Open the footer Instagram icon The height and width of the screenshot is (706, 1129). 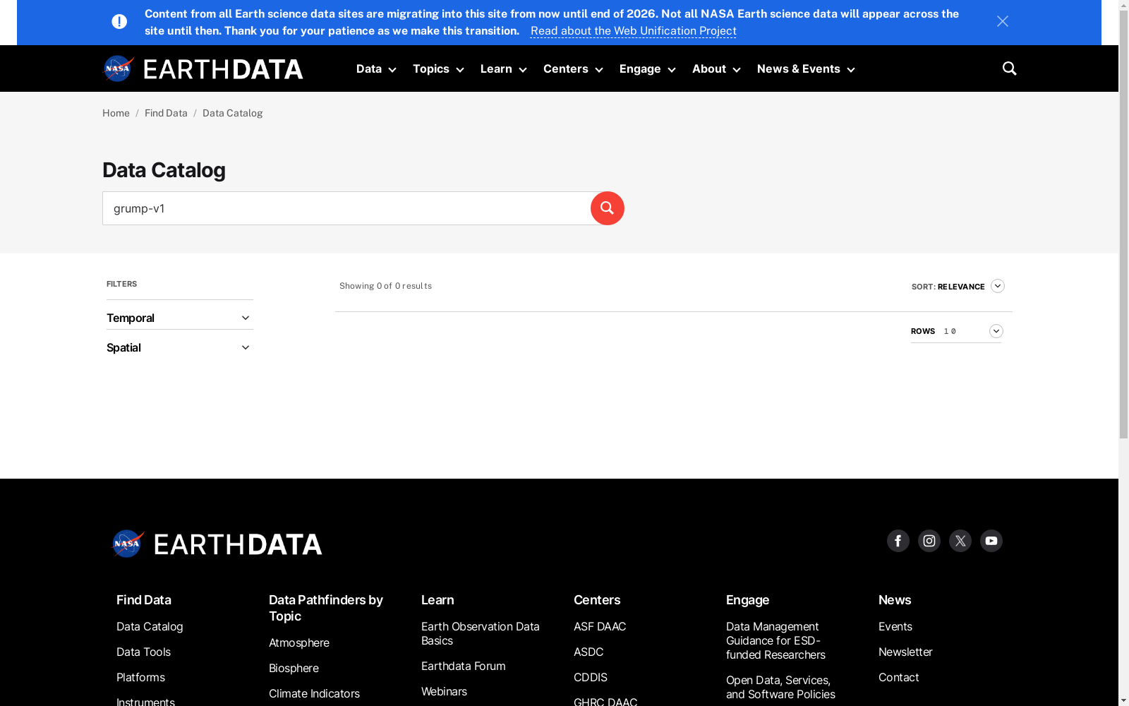(x=929, y=541)
